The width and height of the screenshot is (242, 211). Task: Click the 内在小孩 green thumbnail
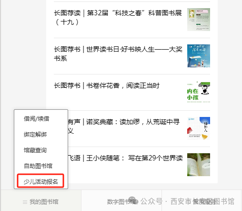(x=199, y=92)
